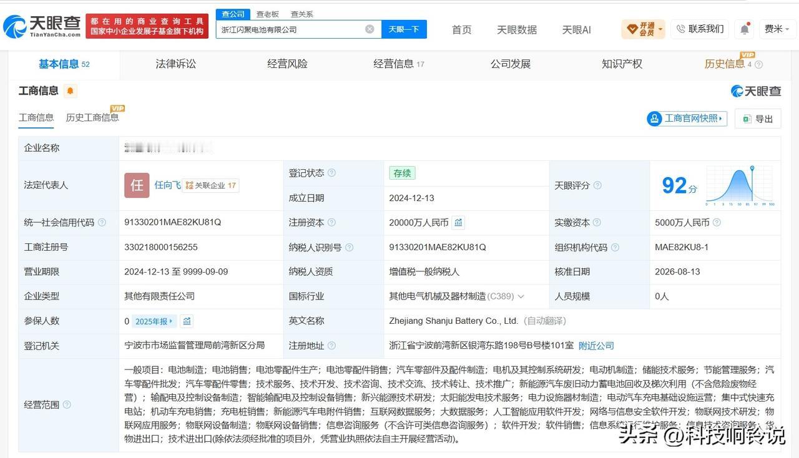This screenshot has height=458, width=799.
Task: Click the English name Zhejiang Shanju Battery Co., Ltd.
Action: [454, 321]
